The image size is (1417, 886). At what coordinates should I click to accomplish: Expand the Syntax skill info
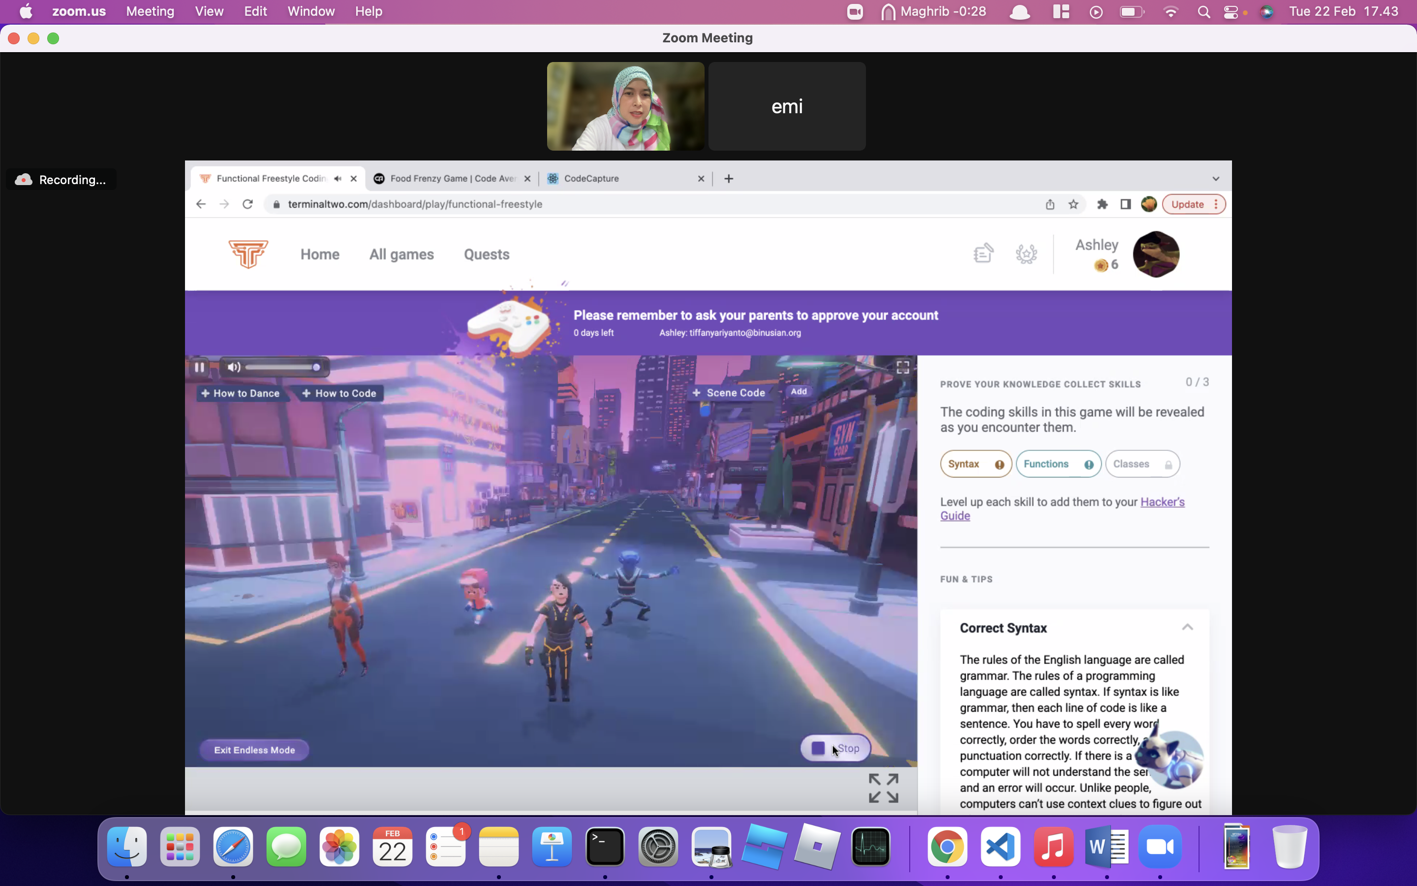point(999,463)
